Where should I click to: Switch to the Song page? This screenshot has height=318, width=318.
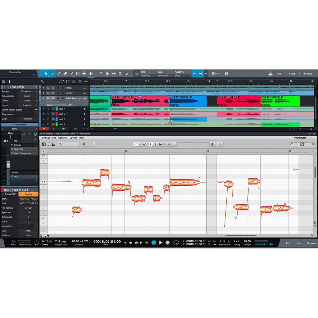292,74
